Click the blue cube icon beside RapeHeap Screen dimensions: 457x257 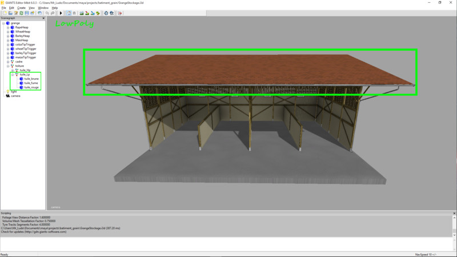(12, 27)
